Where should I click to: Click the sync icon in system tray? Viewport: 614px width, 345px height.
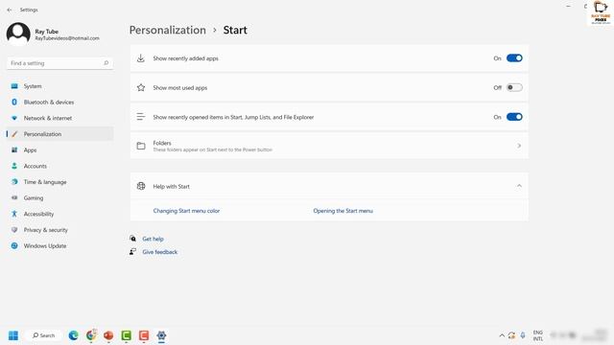(x=511, y=335)
